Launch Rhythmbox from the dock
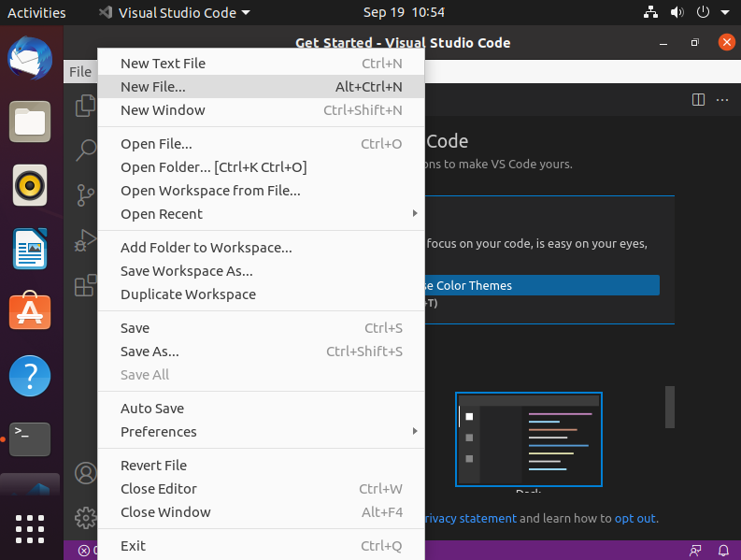The height and width of the screenshot is (560, 741). [30, 185]
